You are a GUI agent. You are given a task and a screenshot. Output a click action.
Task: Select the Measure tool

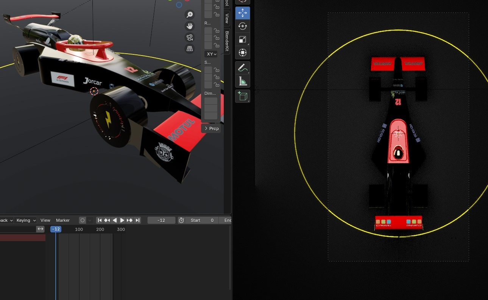243,81
